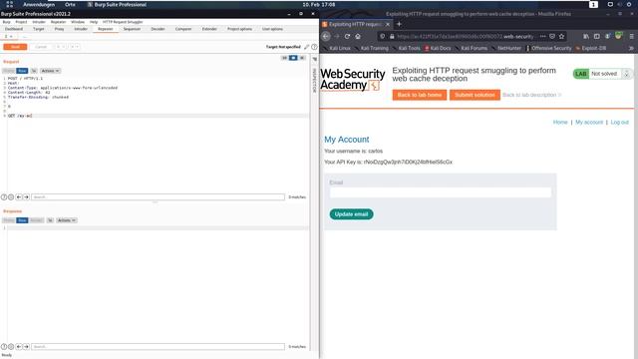Focus the Email input field
The height and width of the screenshot is (359, 638).
point(441,192)
